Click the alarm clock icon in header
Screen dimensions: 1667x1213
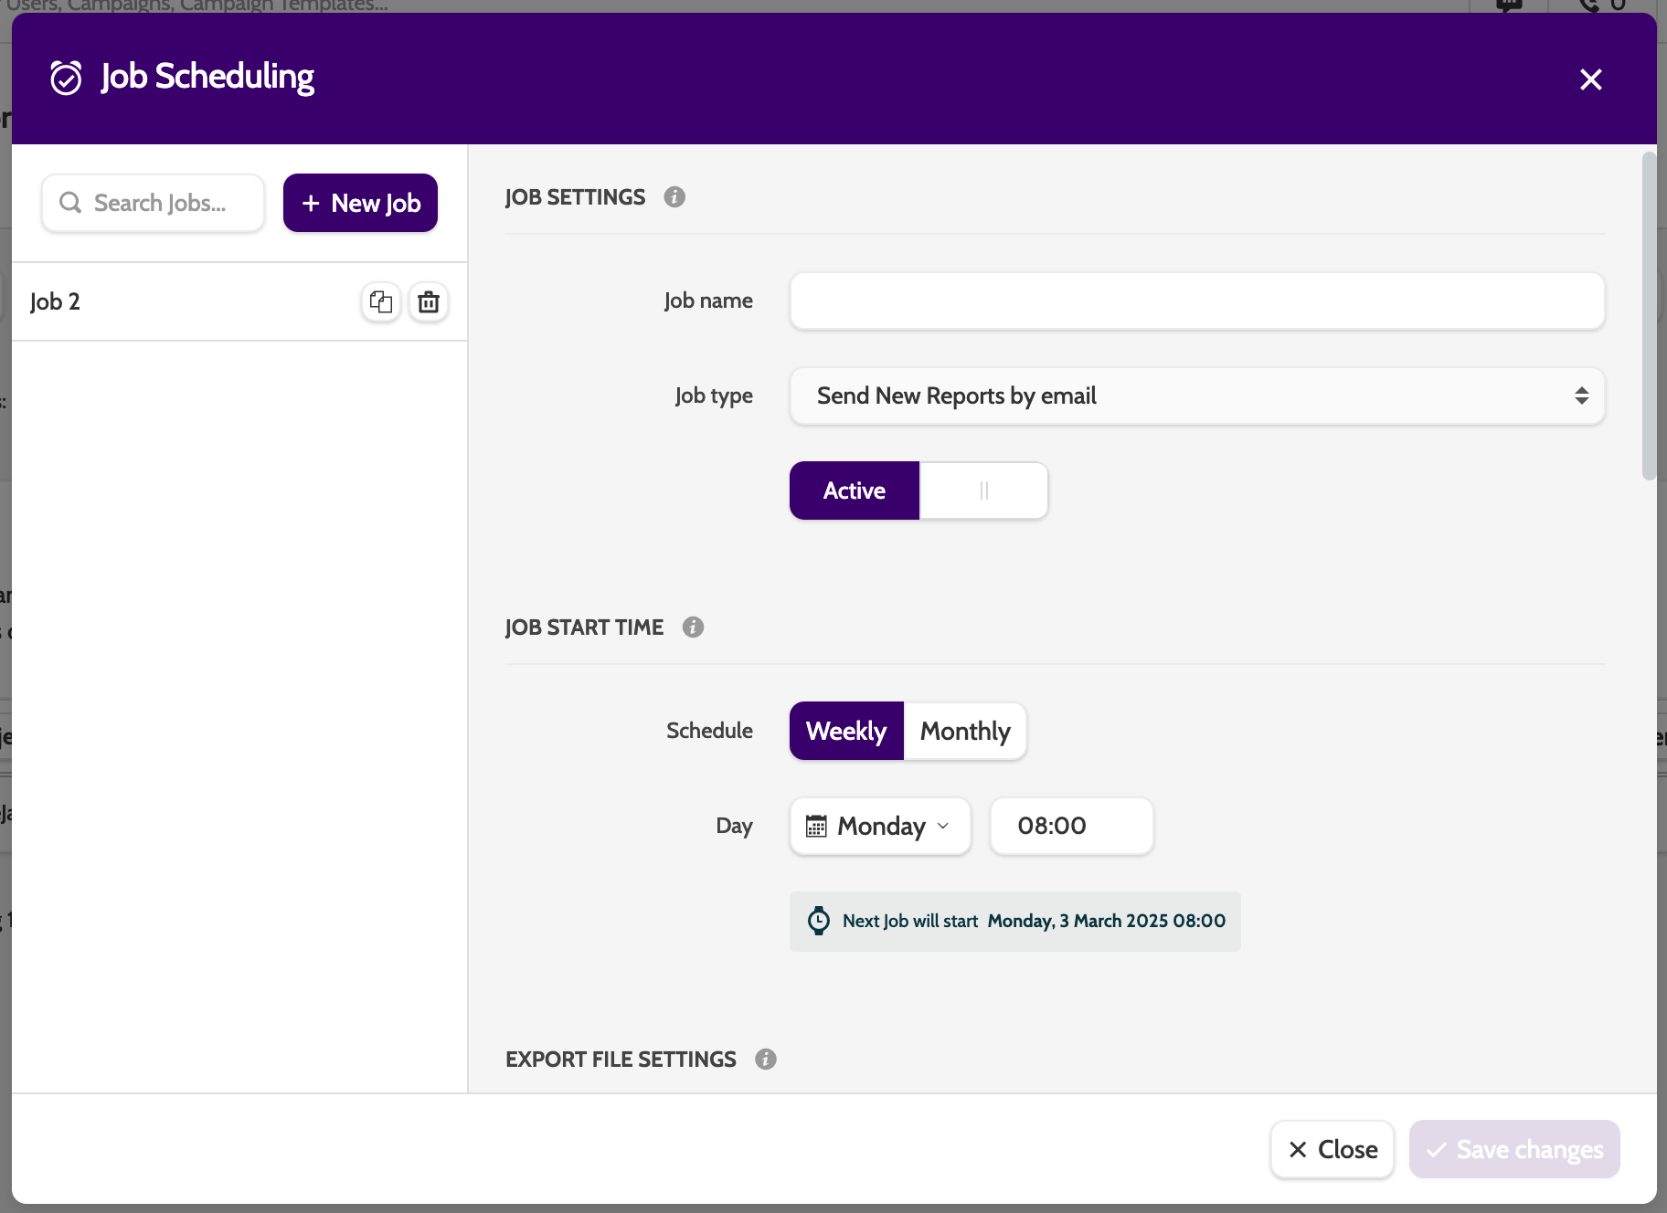[x=66, y=78]
